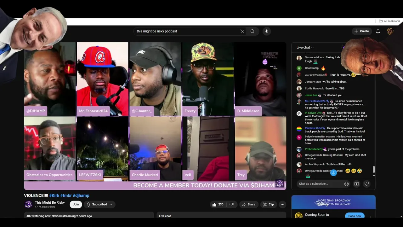The height and width of the screenshot is (227, 403).
Task: Open the emoji picker in chat
Action: [x=347, y=184]
